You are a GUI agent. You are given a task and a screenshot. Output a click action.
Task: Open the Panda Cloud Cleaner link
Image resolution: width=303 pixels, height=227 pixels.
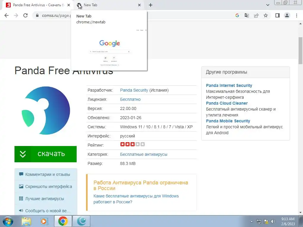(x=227, y=103)
